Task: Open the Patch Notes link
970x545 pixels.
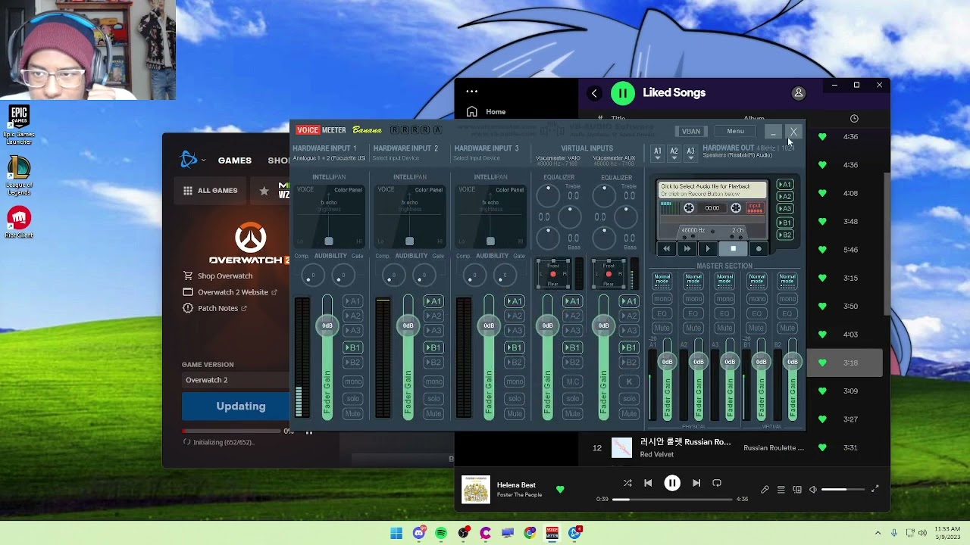Action: (215, 308)
